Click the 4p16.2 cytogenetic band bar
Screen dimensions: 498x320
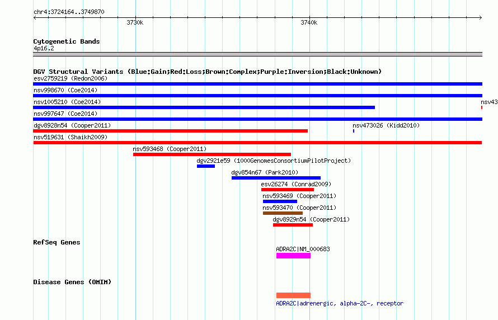pyautogui.click(x=257, y=54)
